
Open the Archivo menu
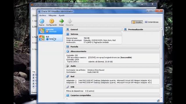pyautogui.click(x=43, y=15)
